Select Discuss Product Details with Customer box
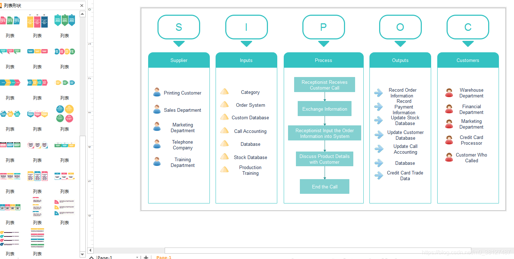Screen dimensions: 514x259 (x=325, y=159)
